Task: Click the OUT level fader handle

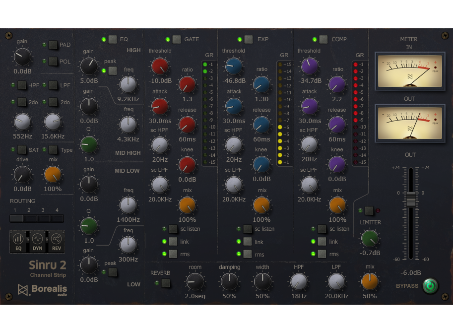Action: point(411,199)
